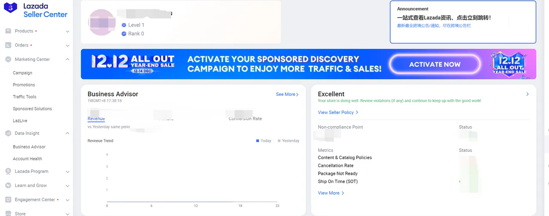The height and width of the screenshot is (216, 549).
Task: Click the Marketing Center sidebar icon
Action: [8, 59]
